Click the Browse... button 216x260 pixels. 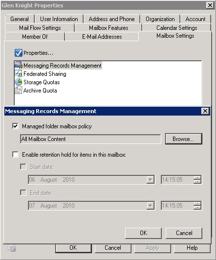184,139
